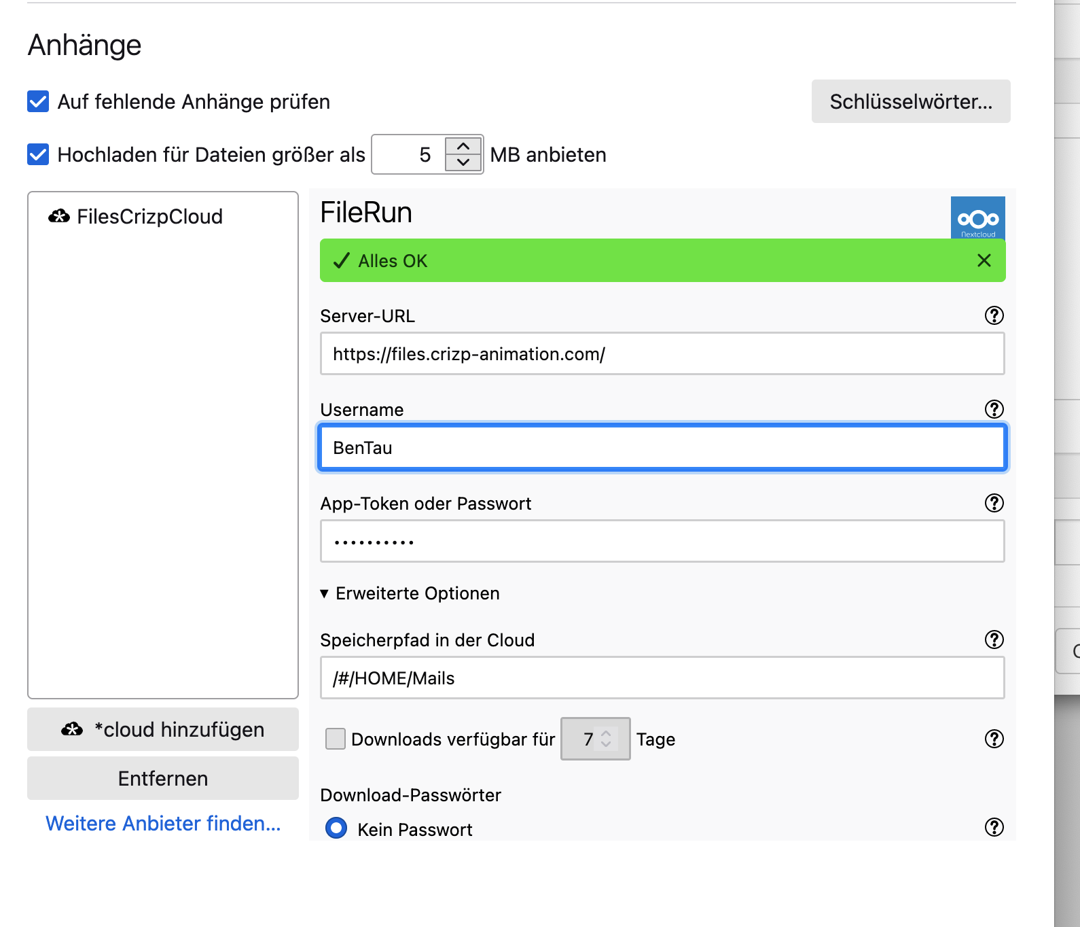Open help for App-Token oder Passwort
Screen dimensions: 1080x927
tap(994, 503)
